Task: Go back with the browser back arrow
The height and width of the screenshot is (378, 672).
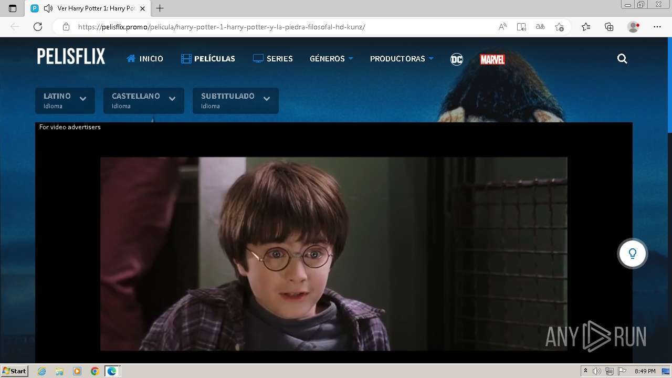Action: (15, 27)
